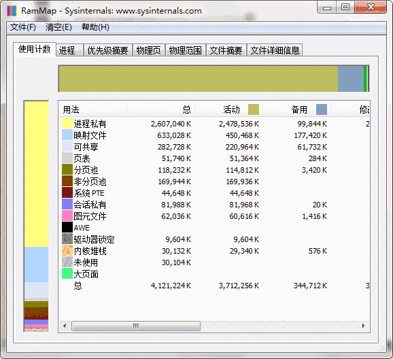Click the olive 活动 color swatch in header

tap(254, 109)
